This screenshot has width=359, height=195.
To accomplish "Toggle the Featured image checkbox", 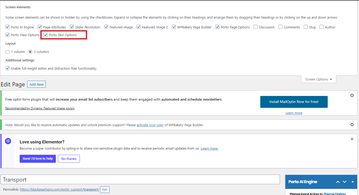I will pyautogui.click(x=106, y=27).
